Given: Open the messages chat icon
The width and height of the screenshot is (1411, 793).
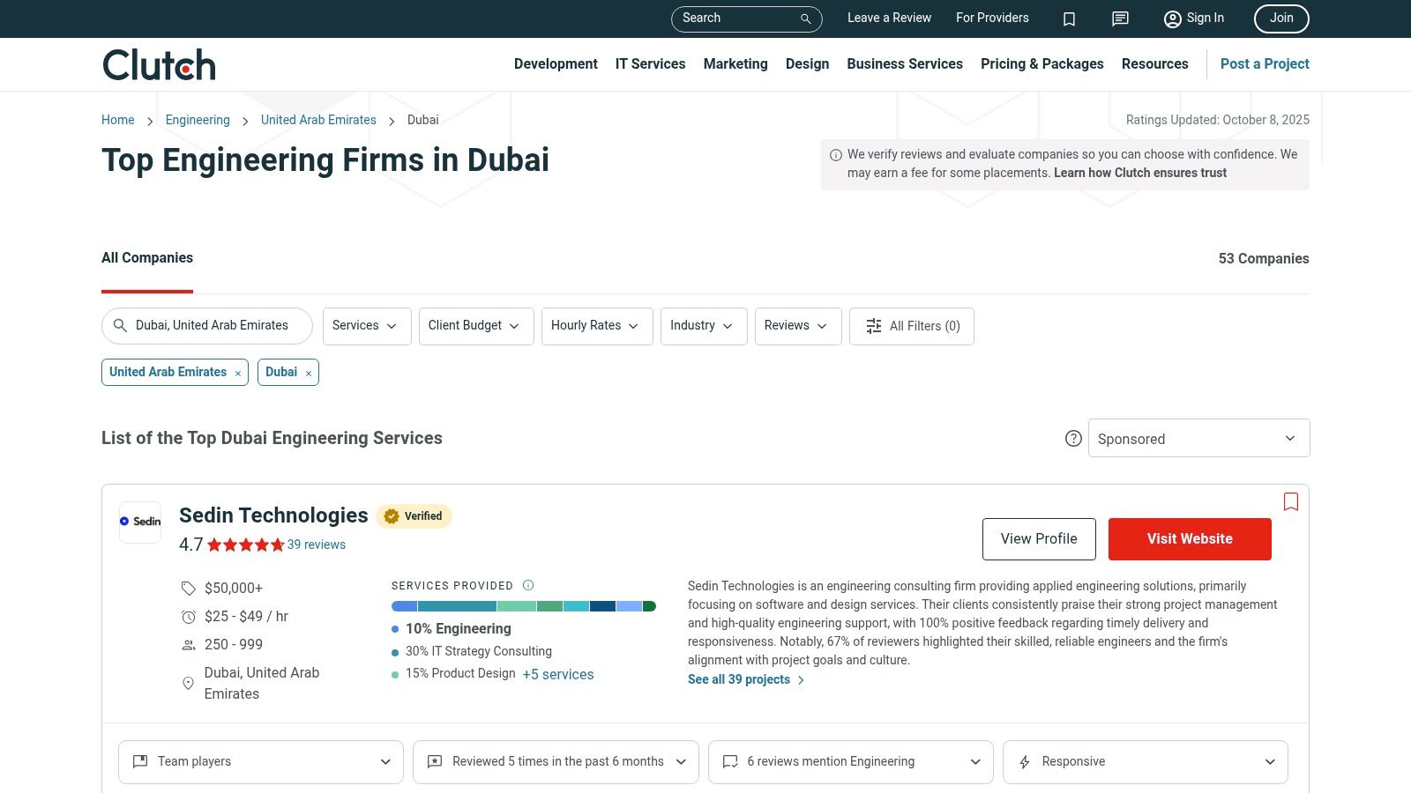Looking at the screenshot, I should click(x=1120, y=19).
